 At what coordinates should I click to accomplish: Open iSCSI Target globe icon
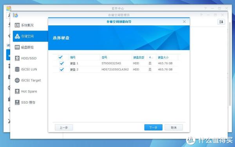pos(17,80)
